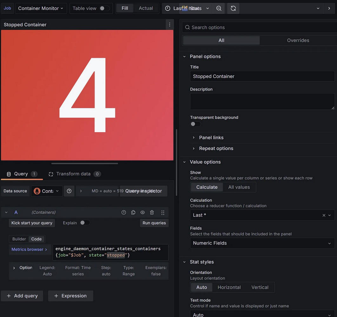Duplicate query A with copy icon
Viewport: 337px width, 317px height.
pos(133,212)
